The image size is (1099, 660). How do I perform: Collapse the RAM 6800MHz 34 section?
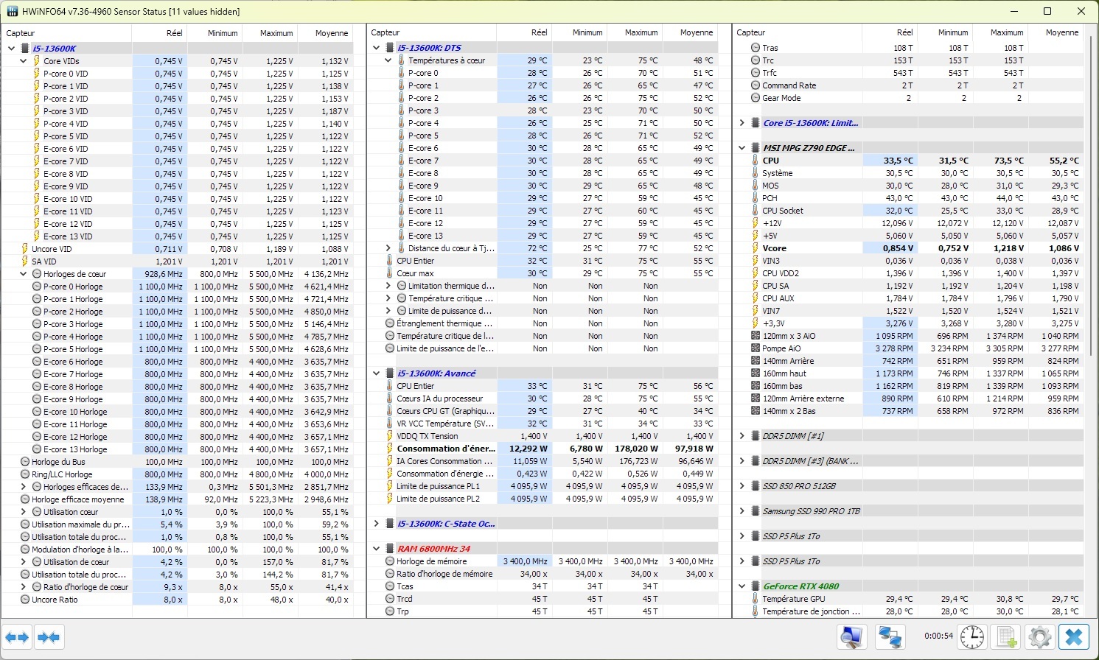tap(376, 549)
